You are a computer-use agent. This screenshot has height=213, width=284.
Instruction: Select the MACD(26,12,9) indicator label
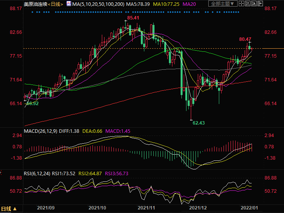pyautogui.click(x=41, y=131)
